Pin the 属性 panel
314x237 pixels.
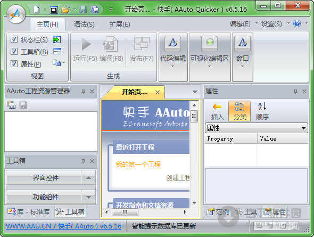point(295,92)
